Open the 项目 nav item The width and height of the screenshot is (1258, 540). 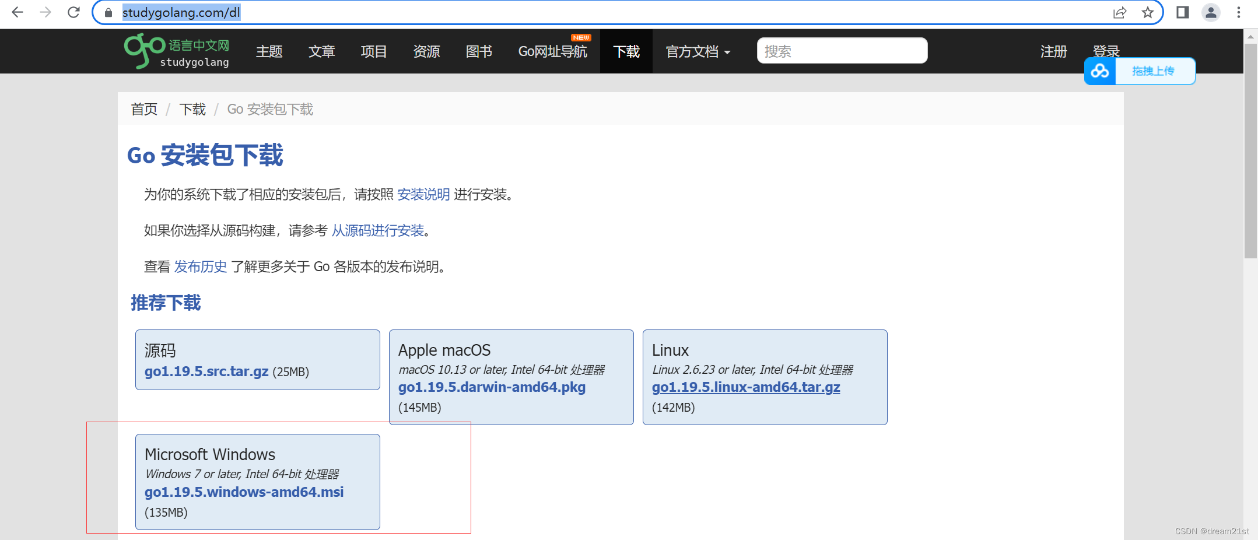374,51
